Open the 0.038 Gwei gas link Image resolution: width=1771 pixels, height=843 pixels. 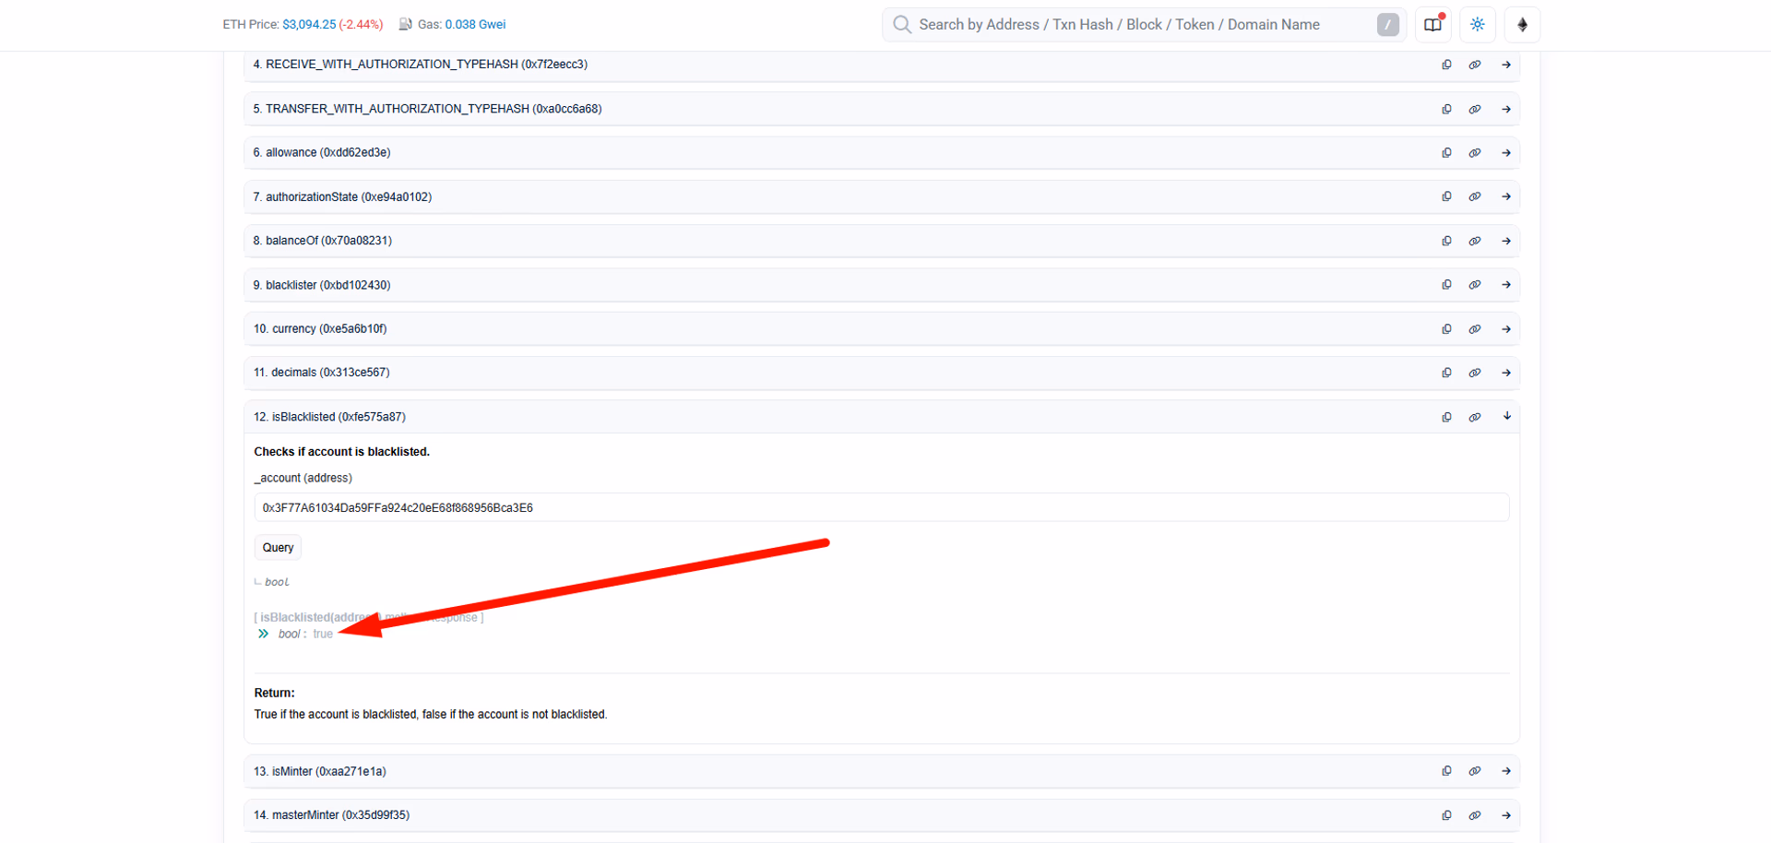pyautogui.click(x=475, y=25)
